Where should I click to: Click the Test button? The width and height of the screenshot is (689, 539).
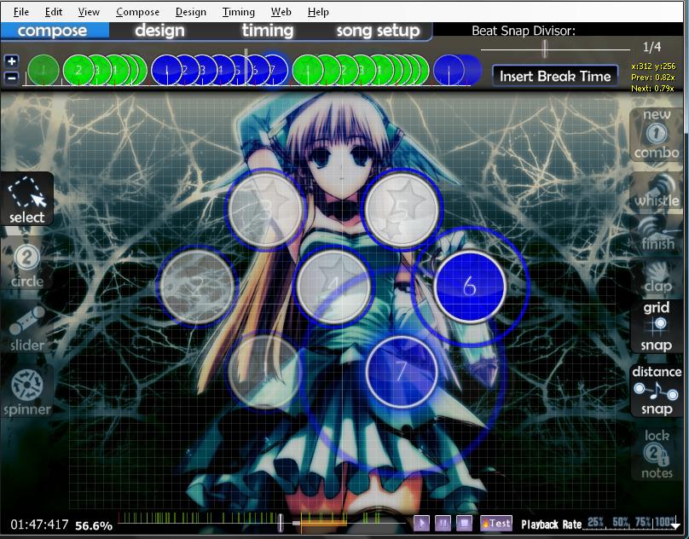pyautogui.click(x=496, y=523)
